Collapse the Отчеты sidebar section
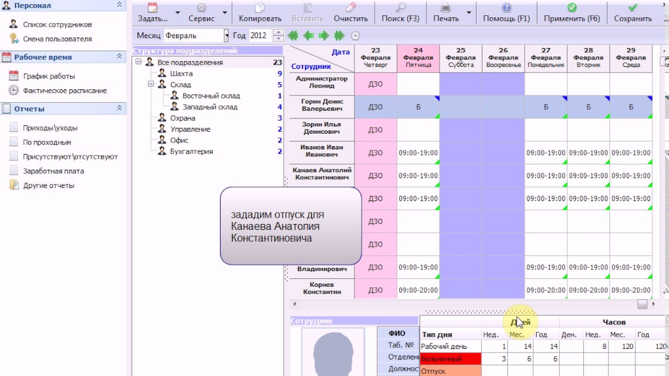 point(119,109)
